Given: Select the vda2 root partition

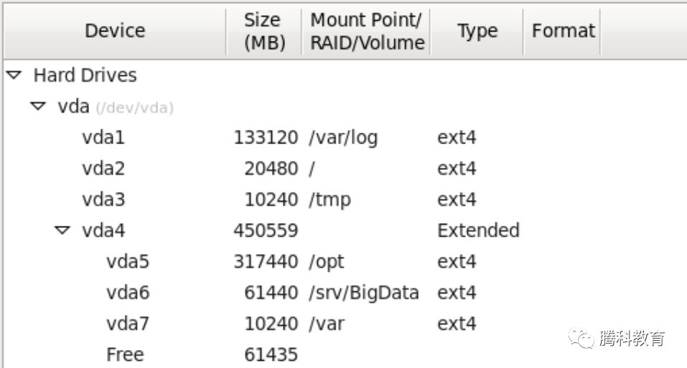Looking at the screenshot, I should 103,169.
